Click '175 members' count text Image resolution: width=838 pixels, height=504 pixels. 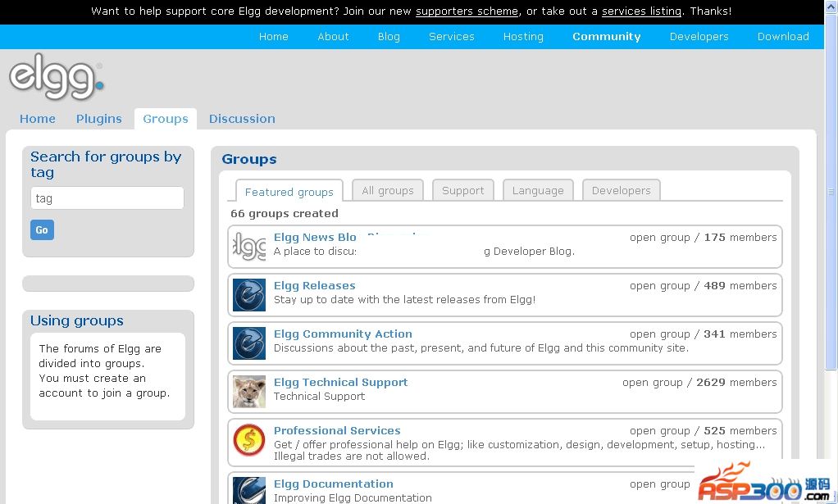[740, 237]
